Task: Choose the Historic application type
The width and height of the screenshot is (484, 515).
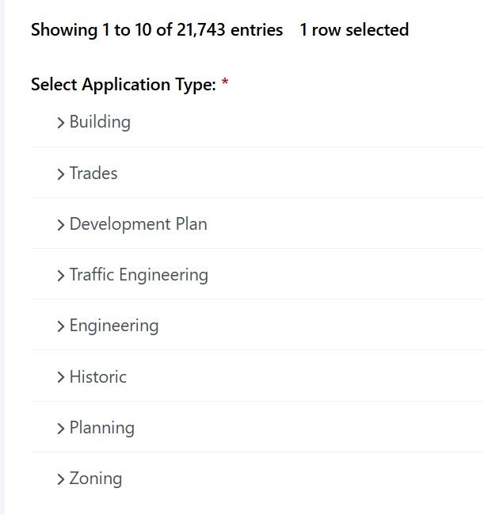Action: click(x=98, y=376)
